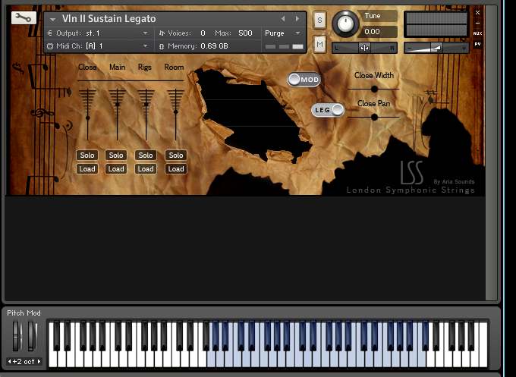This screenshot has height=377, width=516.
Task: Click the Close Width slider handle
Action: click(374, 89)
